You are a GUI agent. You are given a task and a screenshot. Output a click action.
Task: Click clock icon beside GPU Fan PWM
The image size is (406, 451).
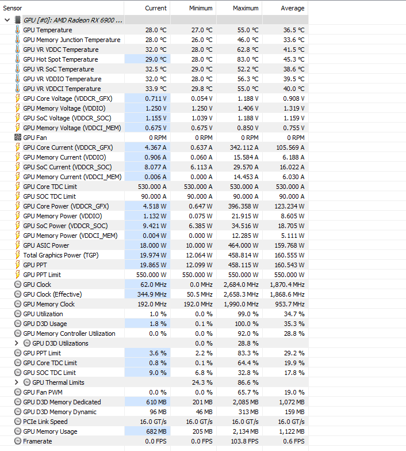point(18,392)
